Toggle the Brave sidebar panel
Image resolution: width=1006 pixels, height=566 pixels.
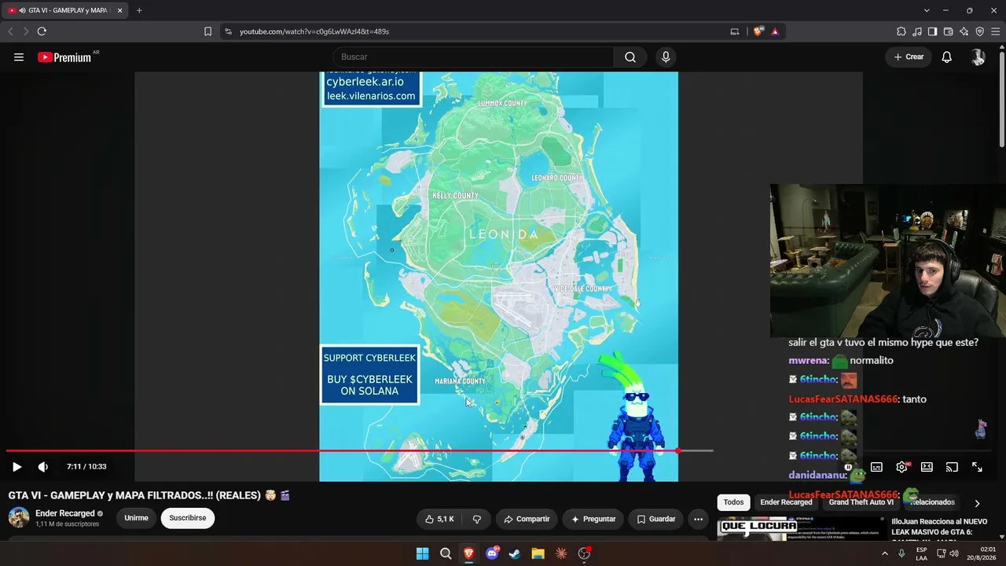[x=932, y=31]
